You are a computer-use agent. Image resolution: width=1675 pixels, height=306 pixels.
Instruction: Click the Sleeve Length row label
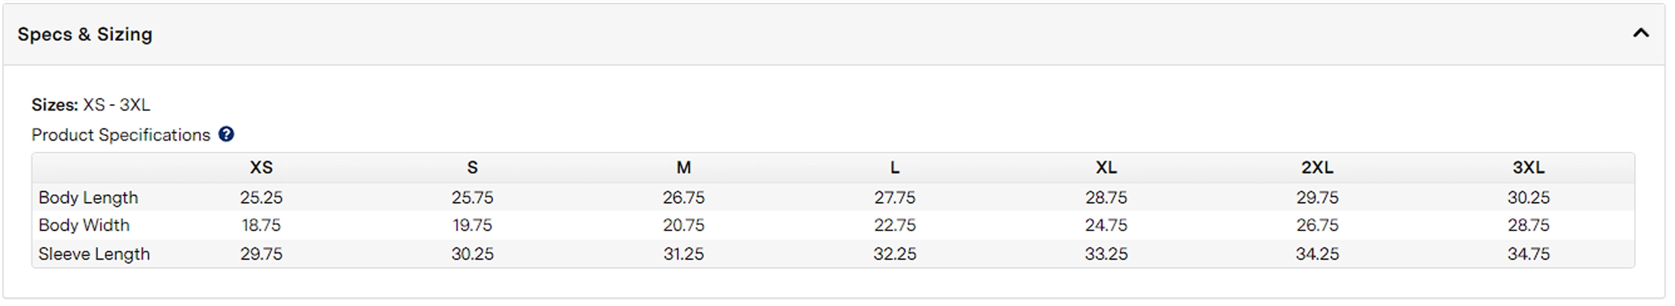[x=94, y=254]
